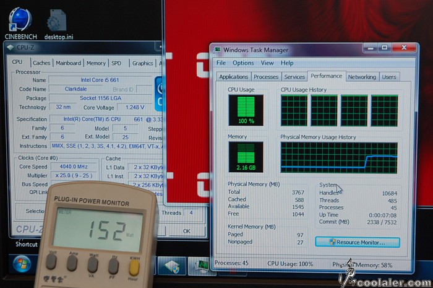Click the Socket 1156 LGA package value

tap(100, 98)
